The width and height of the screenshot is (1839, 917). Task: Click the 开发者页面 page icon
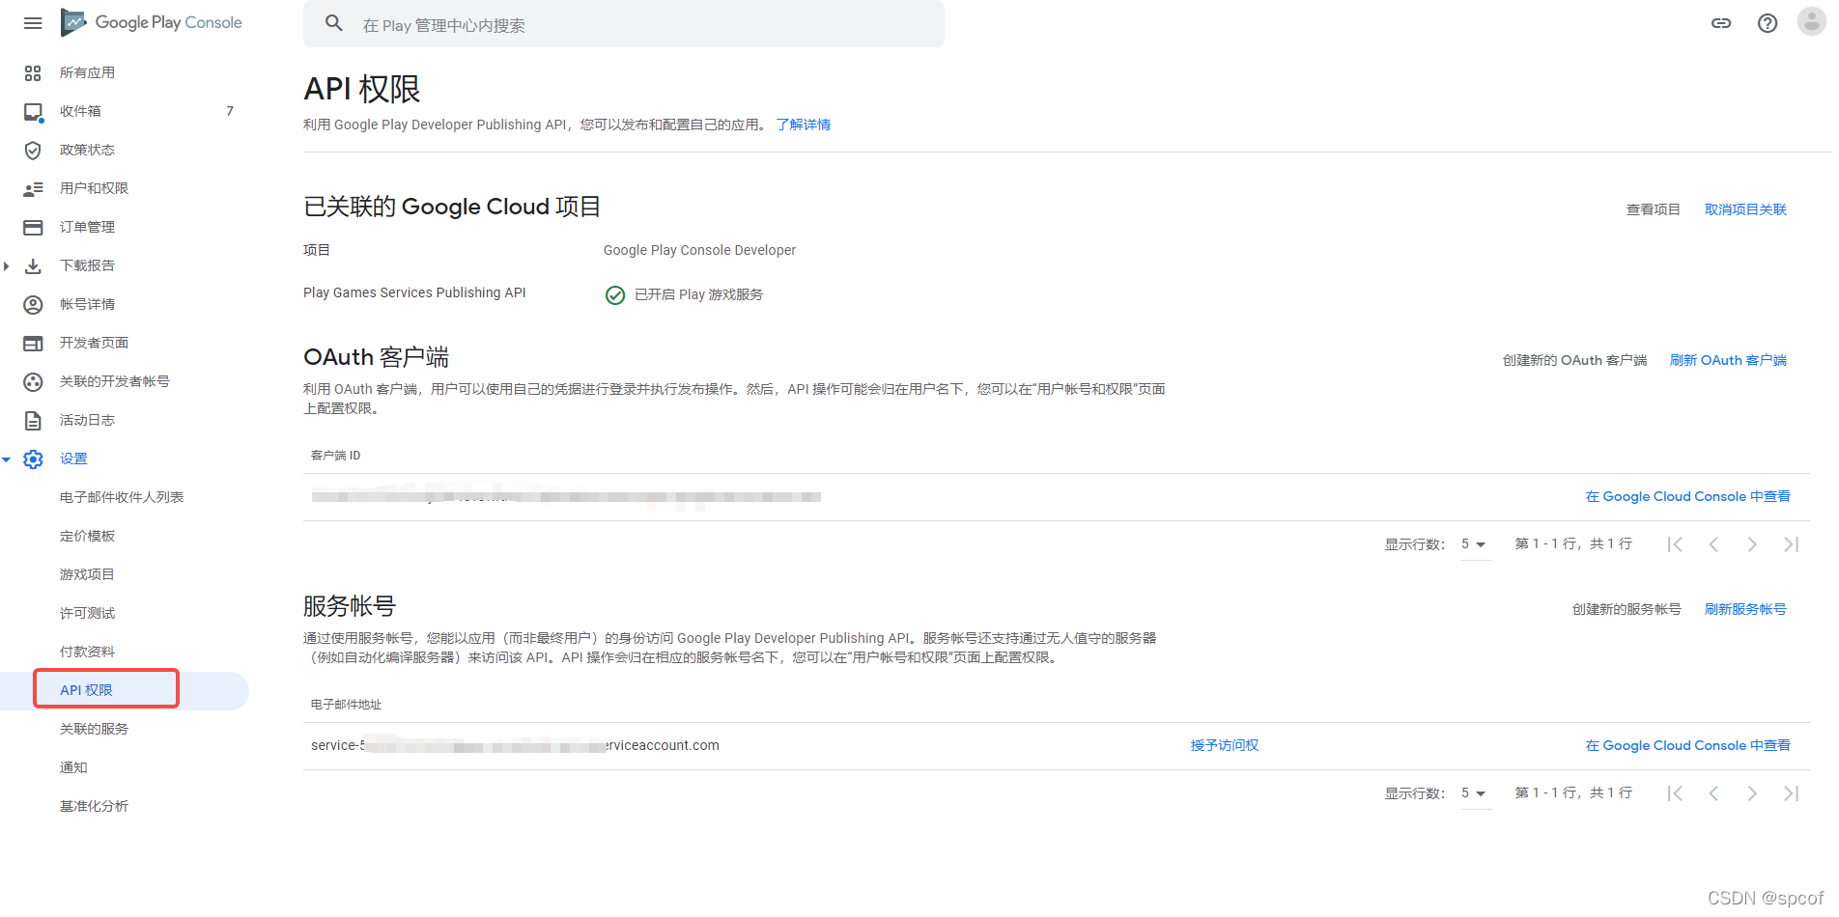[33, 343]
